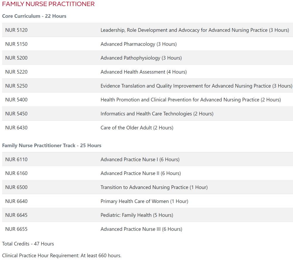Select Advanced Pathophysiology (3 Hours)
The image size is (293, 260).
141,58
